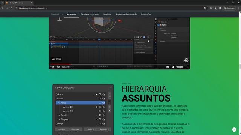
Task: Toggle visibility eye of Arm.R collection
Action: point(100,115)
